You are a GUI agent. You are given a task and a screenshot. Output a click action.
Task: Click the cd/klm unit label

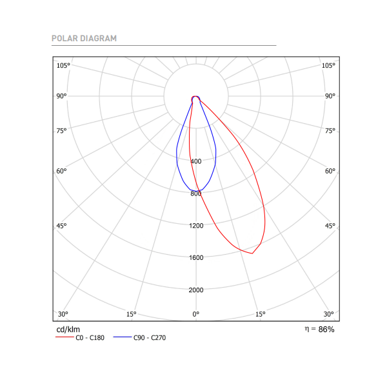pos(68,330)
